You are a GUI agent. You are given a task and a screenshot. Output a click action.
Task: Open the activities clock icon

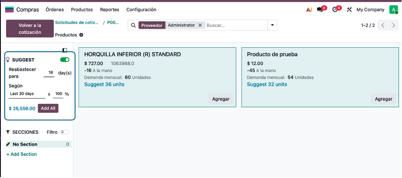tap(335, 10)
